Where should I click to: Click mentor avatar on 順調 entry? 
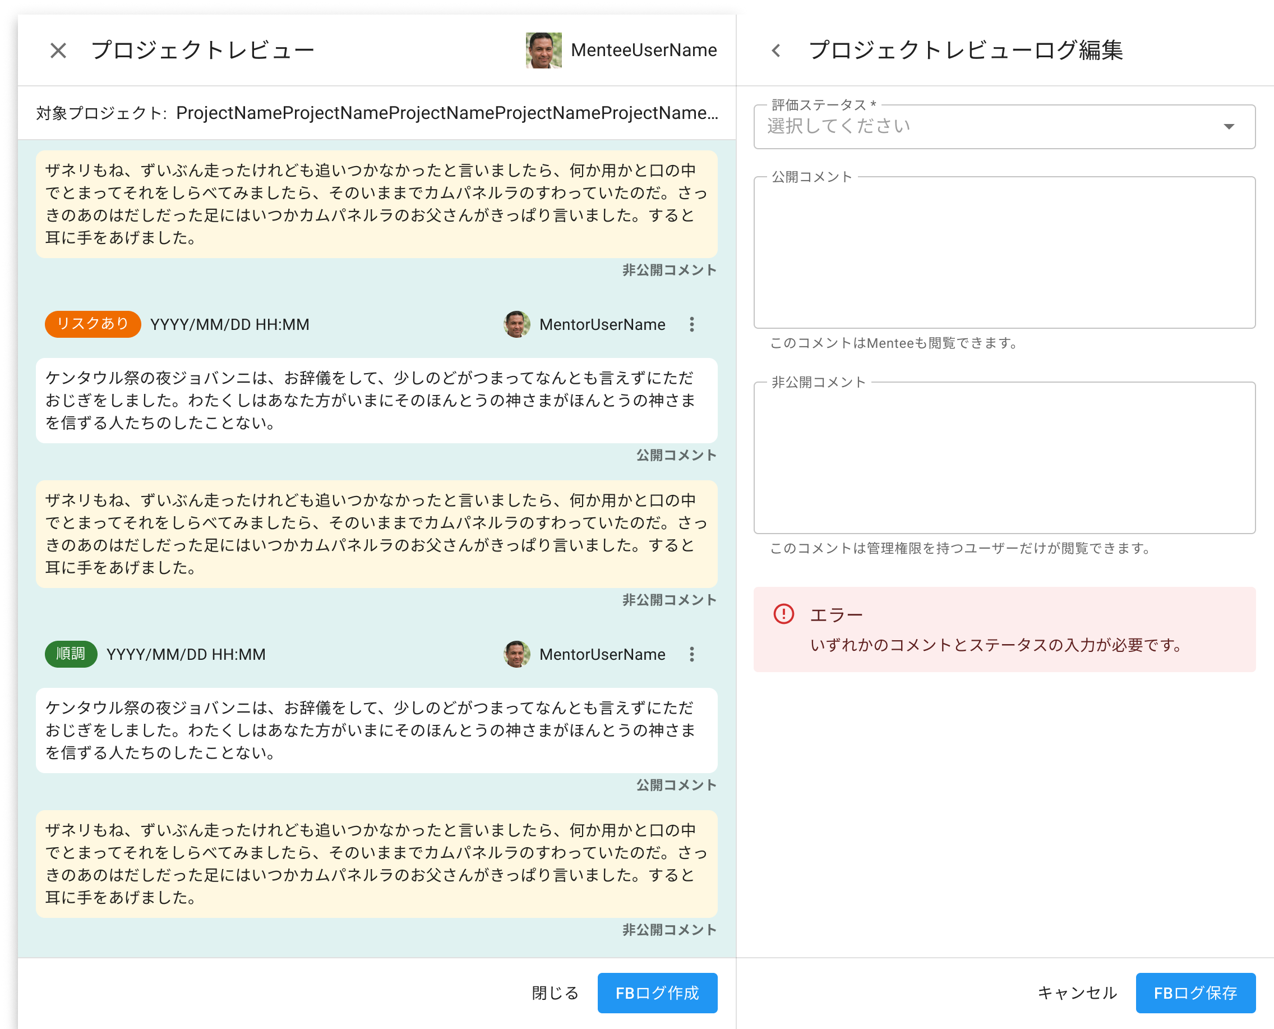(516, 654)
